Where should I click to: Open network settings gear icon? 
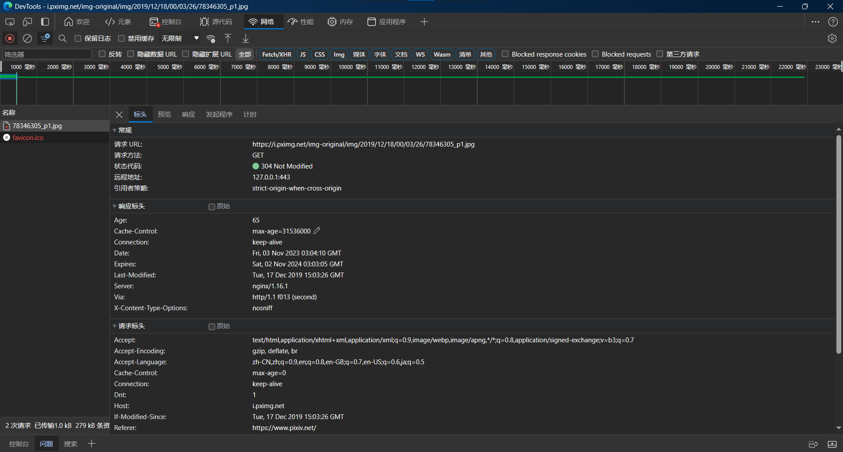[x=832, y=39]
